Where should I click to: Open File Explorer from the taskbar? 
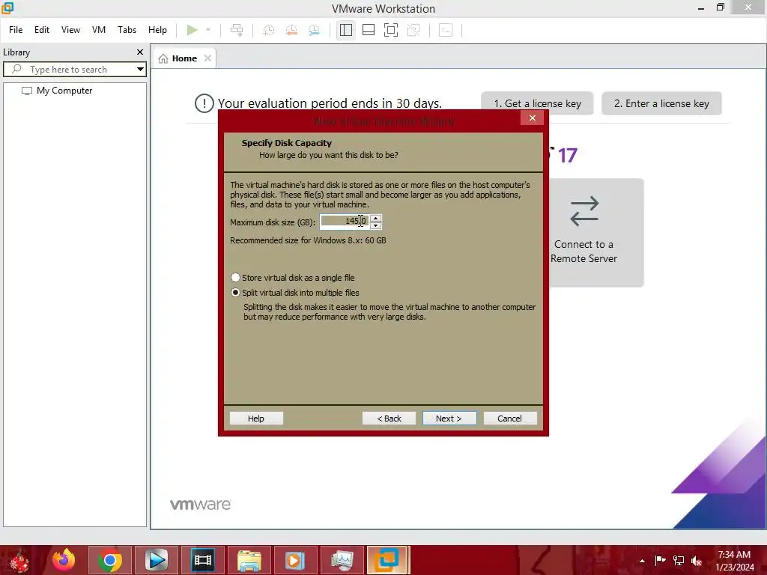249,560
